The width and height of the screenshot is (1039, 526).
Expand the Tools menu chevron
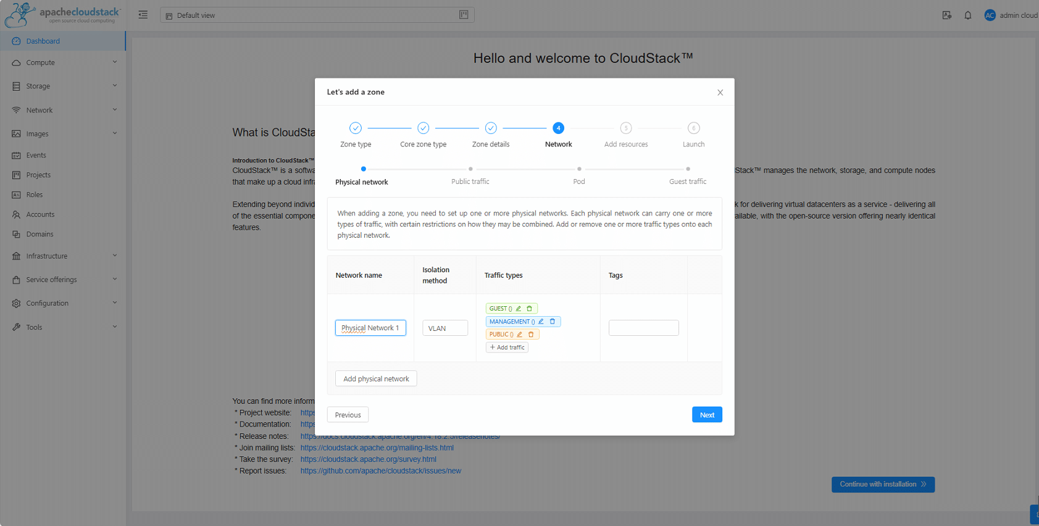115,327
